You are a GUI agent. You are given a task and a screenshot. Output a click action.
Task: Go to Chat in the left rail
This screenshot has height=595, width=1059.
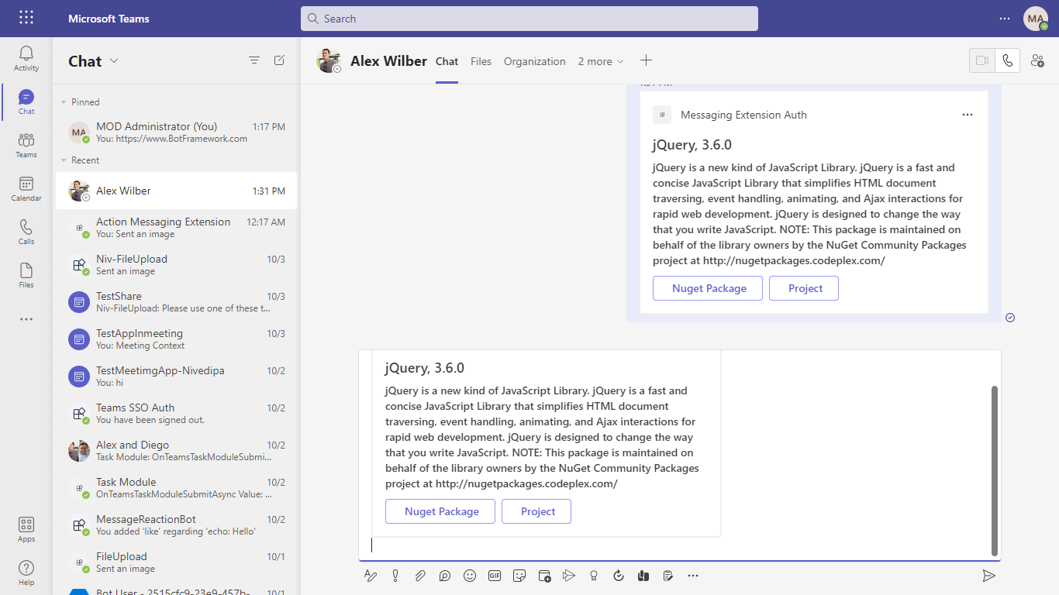(26, 101)
